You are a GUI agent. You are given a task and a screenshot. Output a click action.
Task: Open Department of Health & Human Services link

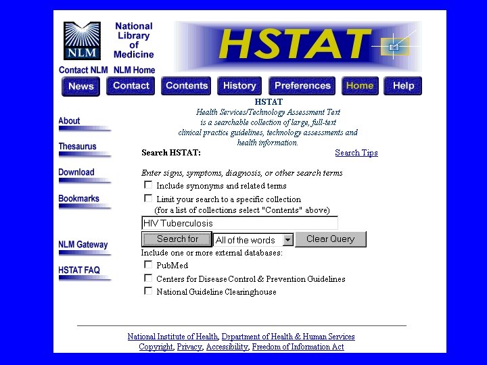click(x=288, y=337)
